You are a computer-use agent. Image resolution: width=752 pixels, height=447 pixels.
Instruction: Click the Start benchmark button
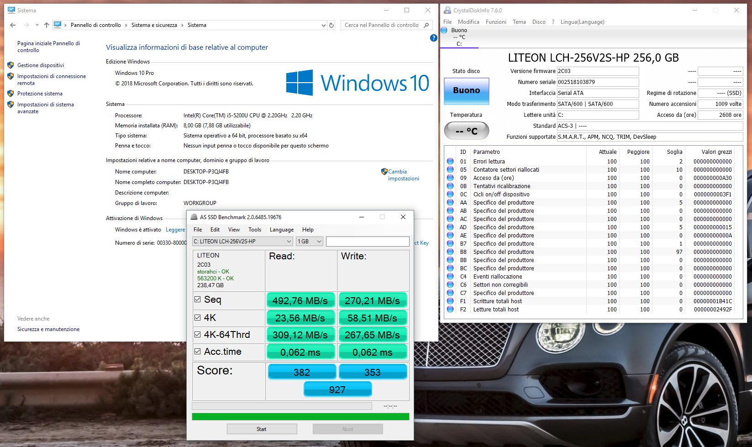coord(262,429)
